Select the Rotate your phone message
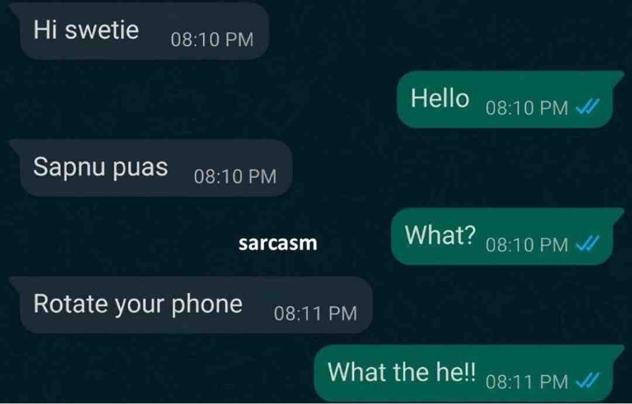Screen dimensions: 632x404 pos(191,305)
